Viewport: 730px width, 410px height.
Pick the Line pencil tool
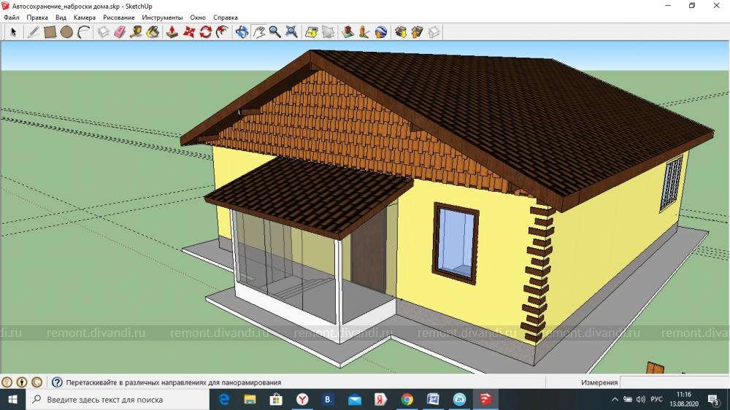tap(34, 32)
